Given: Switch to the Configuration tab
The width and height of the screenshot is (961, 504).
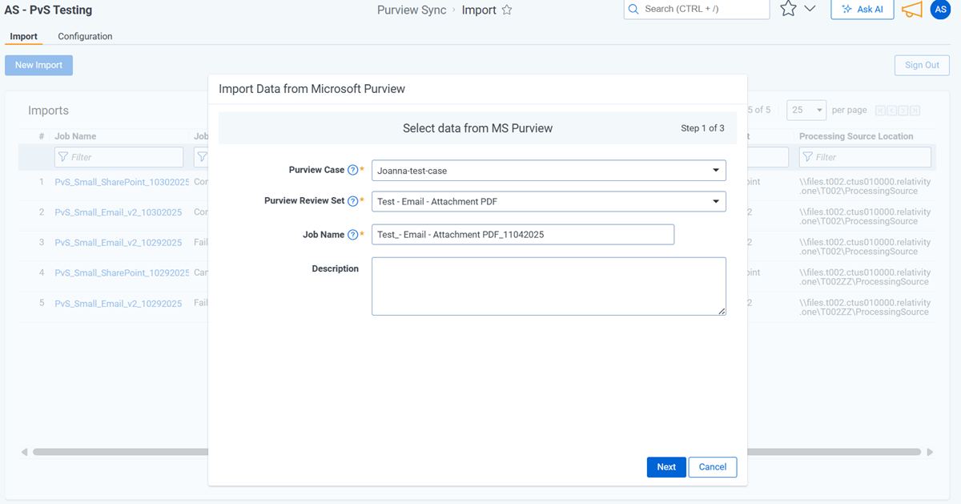Looking at the screenshot, I should pyautogui.click(x=85, y=36).
